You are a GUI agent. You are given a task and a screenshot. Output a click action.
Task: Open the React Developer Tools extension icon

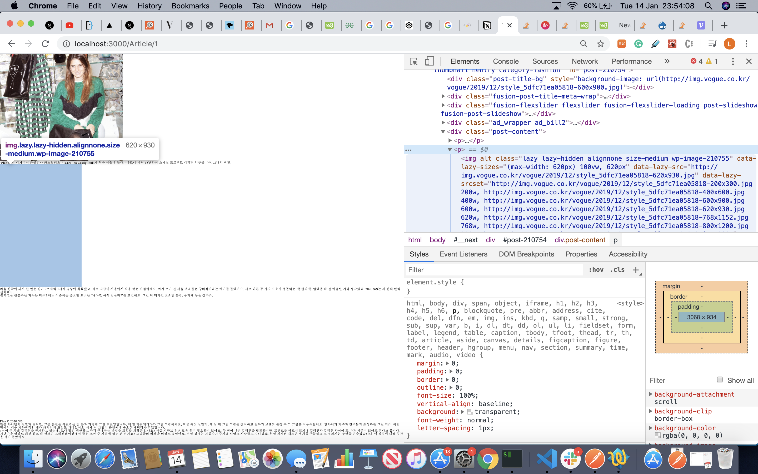[672, 43]
